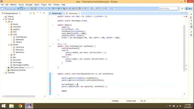Select the Res.Images.OvalMan package
The width and height of the screenshot is (194, 109).
[21, 65]
